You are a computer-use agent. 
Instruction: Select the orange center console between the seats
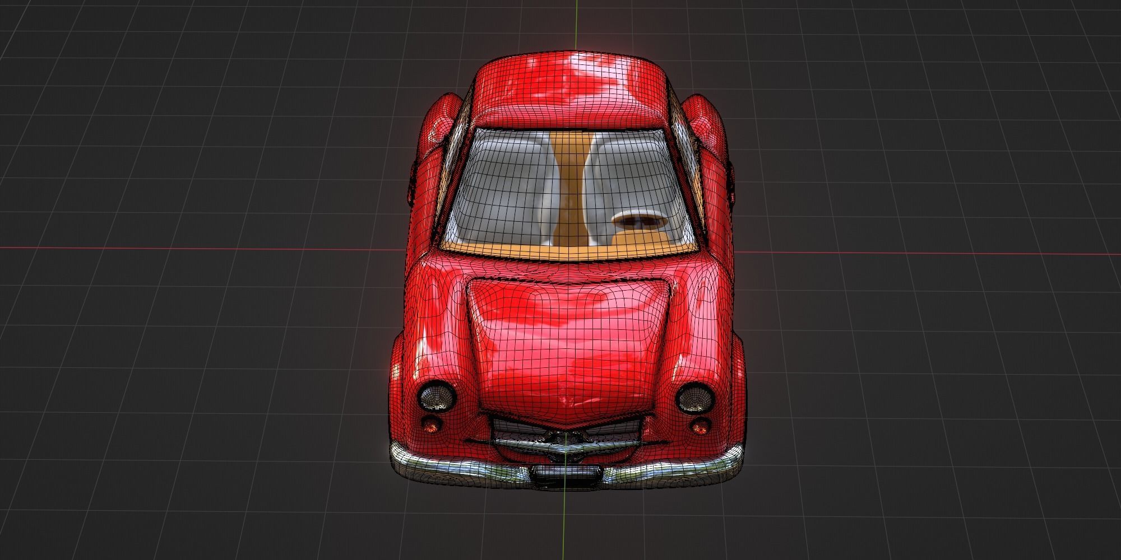[572, 190]
